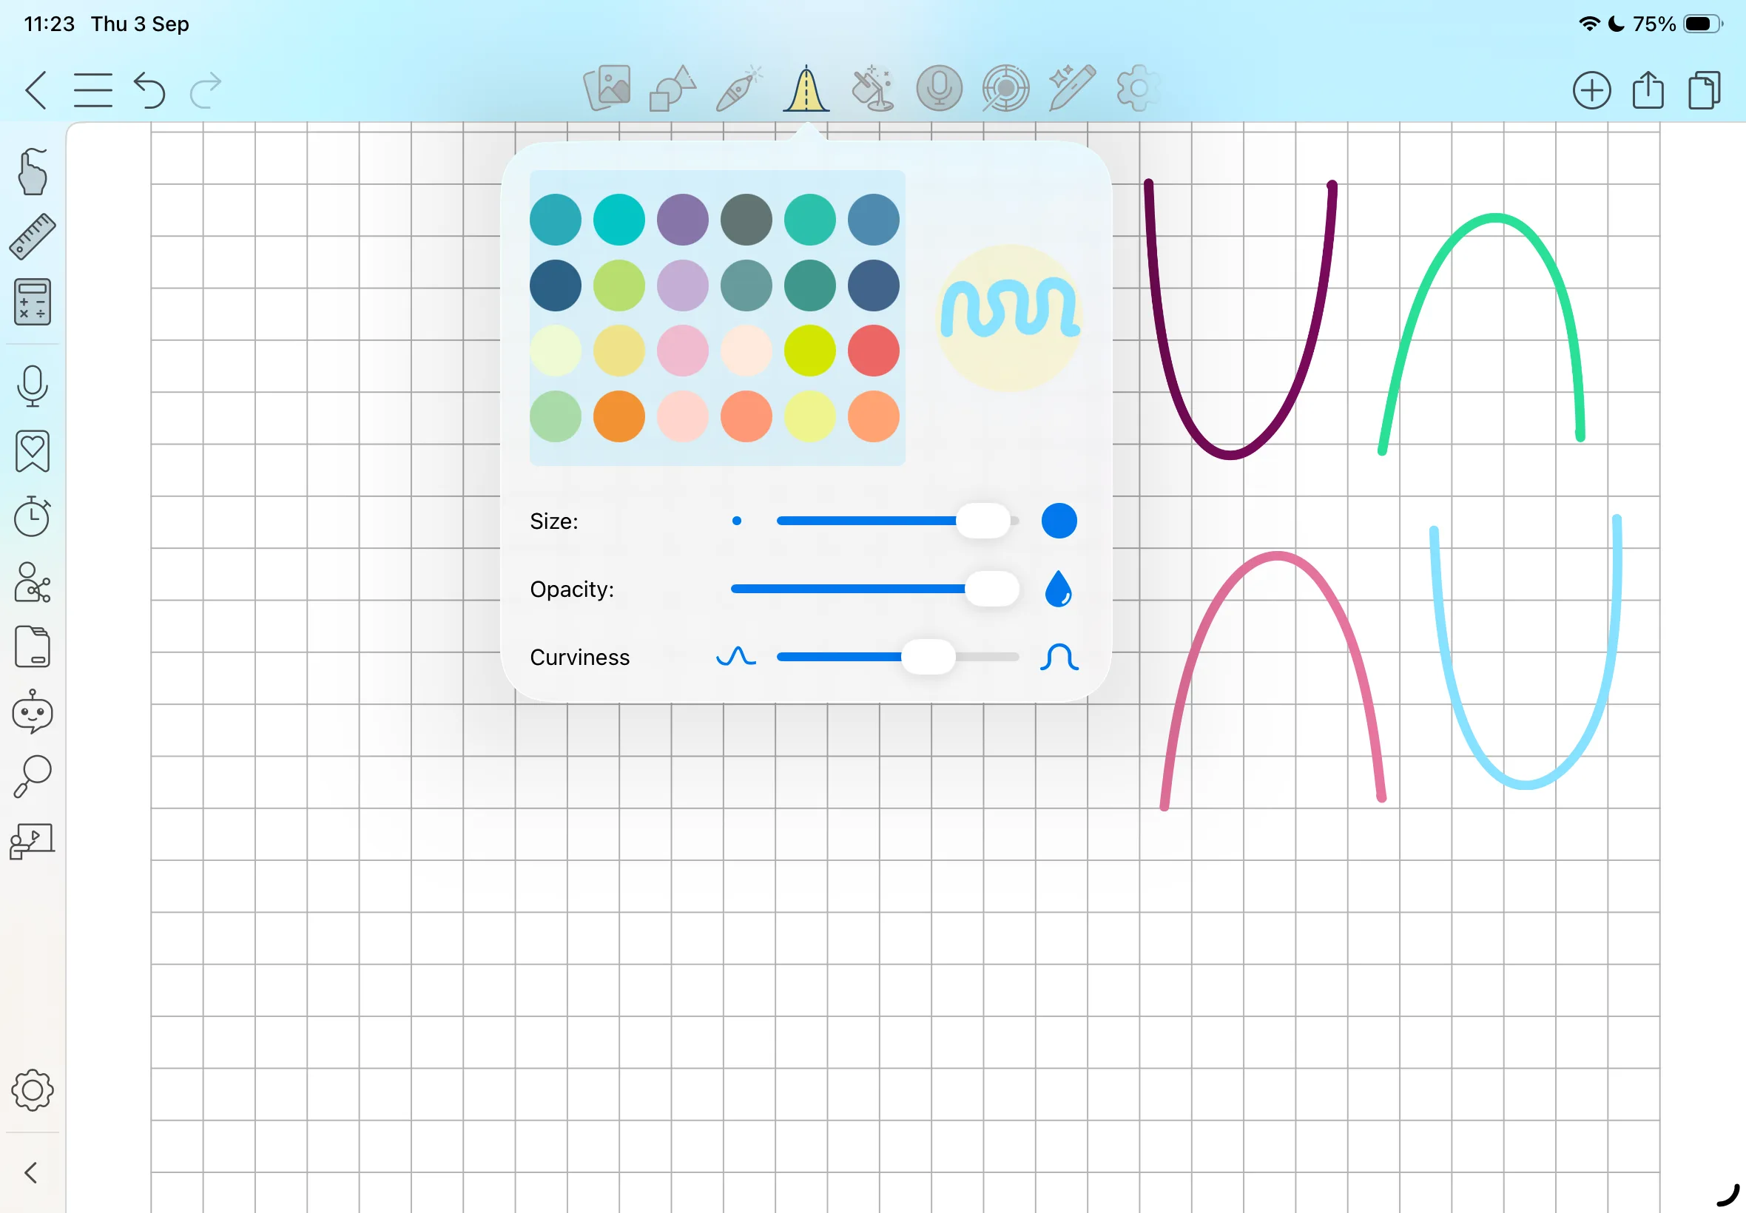Select the paint bucket fill tool
1746x1213 pixels.
872,89
